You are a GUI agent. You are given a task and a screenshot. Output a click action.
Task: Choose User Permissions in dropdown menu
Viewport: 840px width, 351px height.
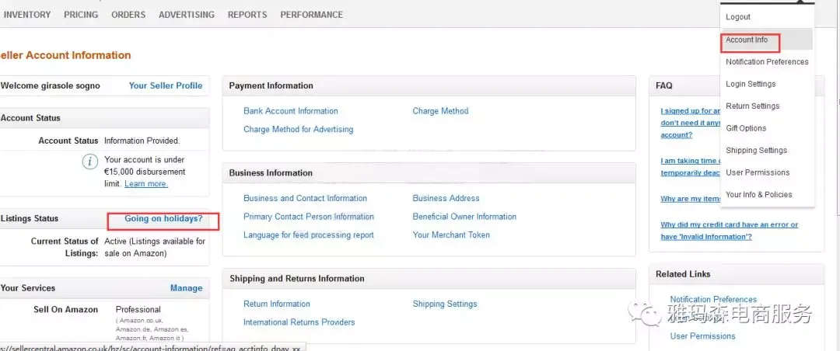[758, 172]
